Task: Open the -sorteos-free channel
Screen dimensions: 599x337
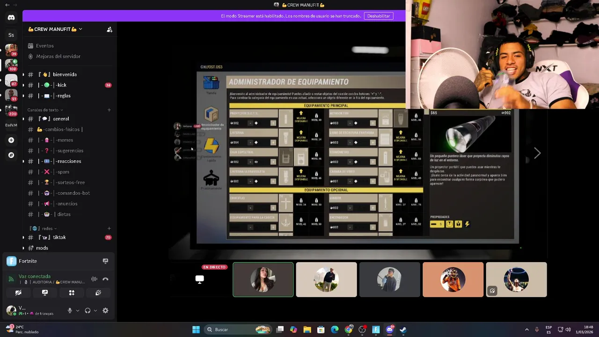Action: click(69, 183)
